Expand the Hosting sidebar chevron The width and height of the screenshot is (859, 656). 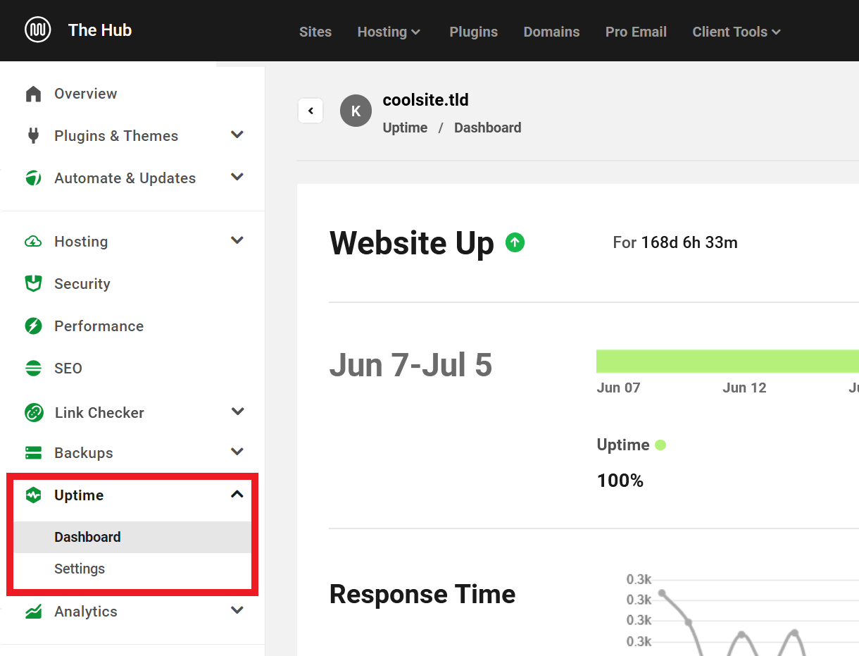pyautogui.click(x=237, y=240)
